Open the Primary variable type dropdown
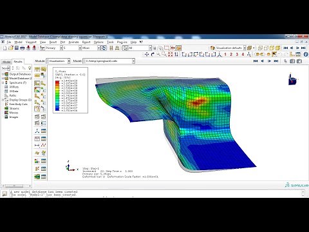 point(61,48)
